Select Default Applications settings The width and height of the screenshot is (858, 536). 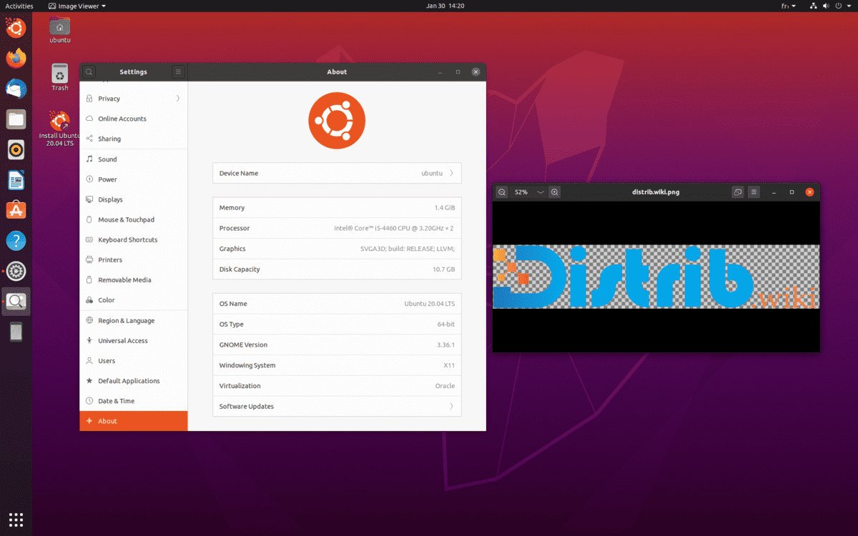[134, 381]
